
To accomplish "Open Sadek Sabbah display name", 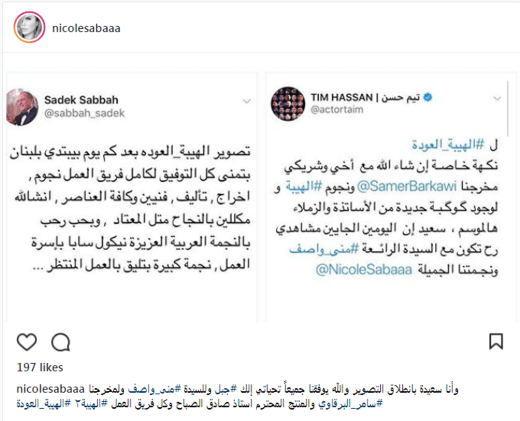I will [x=81, y=100].
